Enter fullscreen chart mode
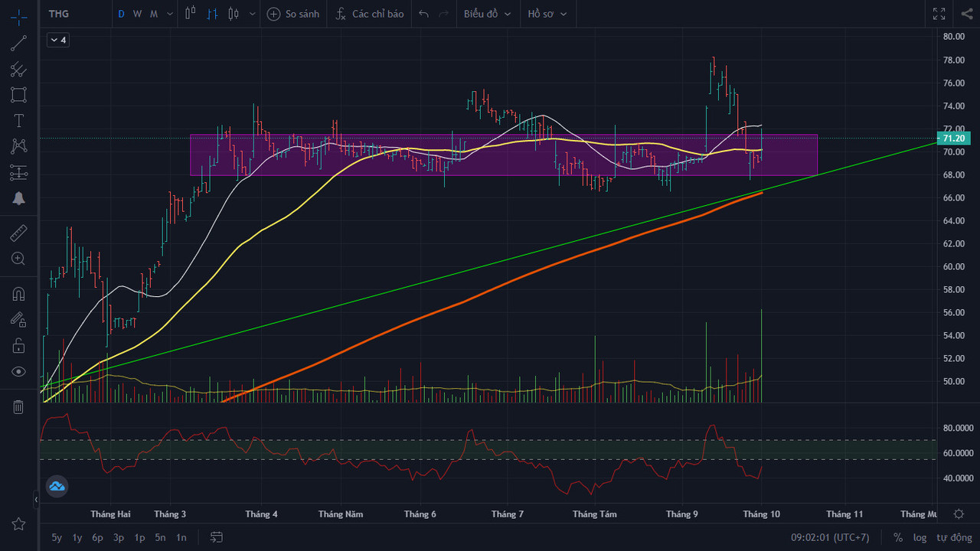980x551 pixels. [939, 14]
